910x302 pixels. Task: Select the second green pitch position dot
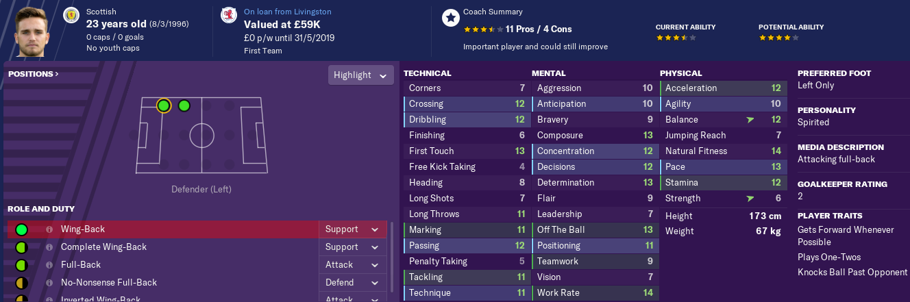coord(184,105)
